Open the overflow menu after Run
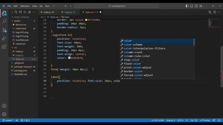 (54, 6)
